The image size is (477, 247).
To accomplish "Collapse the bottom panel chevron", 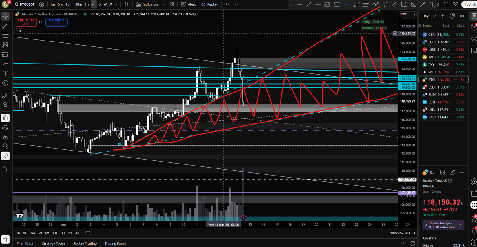I will coord(403,243).
